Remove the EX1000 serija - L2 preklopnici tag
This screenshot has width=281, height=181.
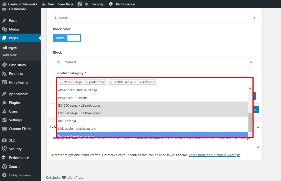[x=61, y=82]
